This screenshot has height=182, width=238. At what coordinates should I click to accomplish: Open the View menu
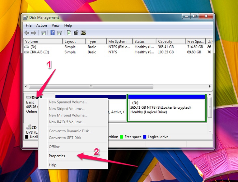[x=55, y=25]
